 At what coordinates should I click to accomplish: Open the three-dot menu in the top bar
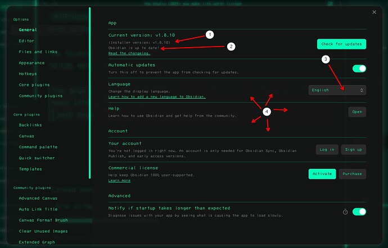tap(341, 4)
